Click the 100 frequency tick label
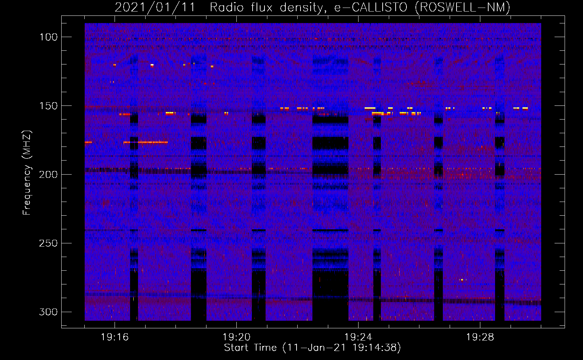This screenshot has height=360, width=583. pyautogui.click(x=48, y=37)
